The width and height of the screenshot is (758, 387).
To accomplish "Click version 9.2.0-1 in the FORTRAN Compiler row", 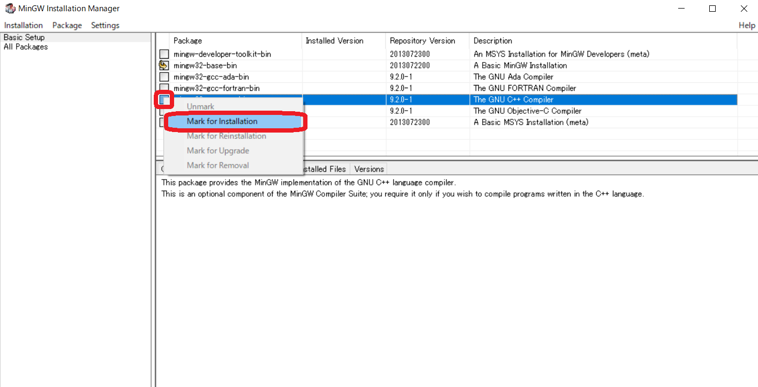I will 401,88.
